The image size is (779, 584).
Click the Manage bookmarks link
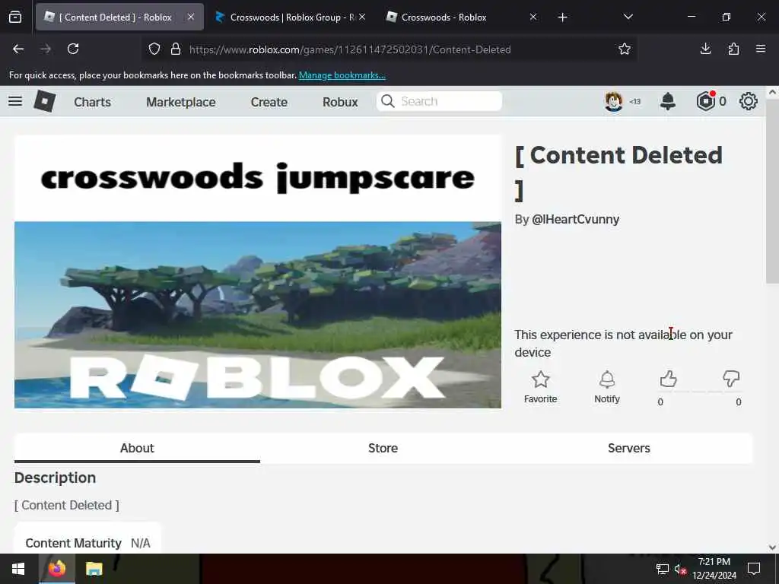[x=342, y=75]
